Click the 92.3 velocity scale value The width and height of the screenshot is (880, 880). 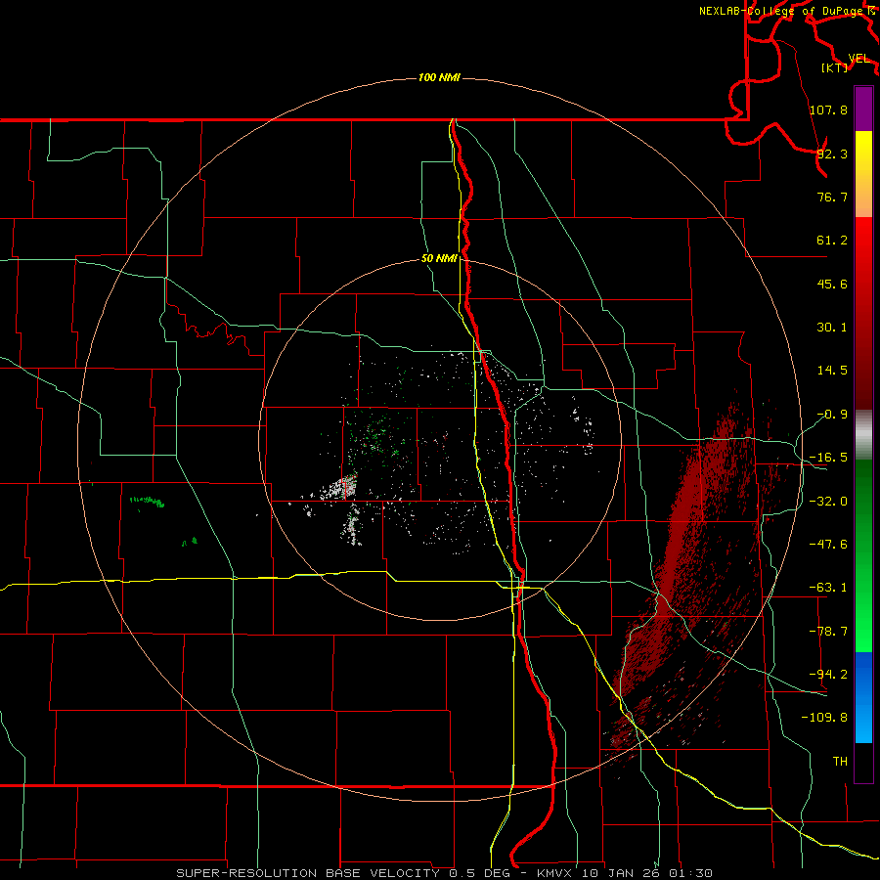(832, 154)
